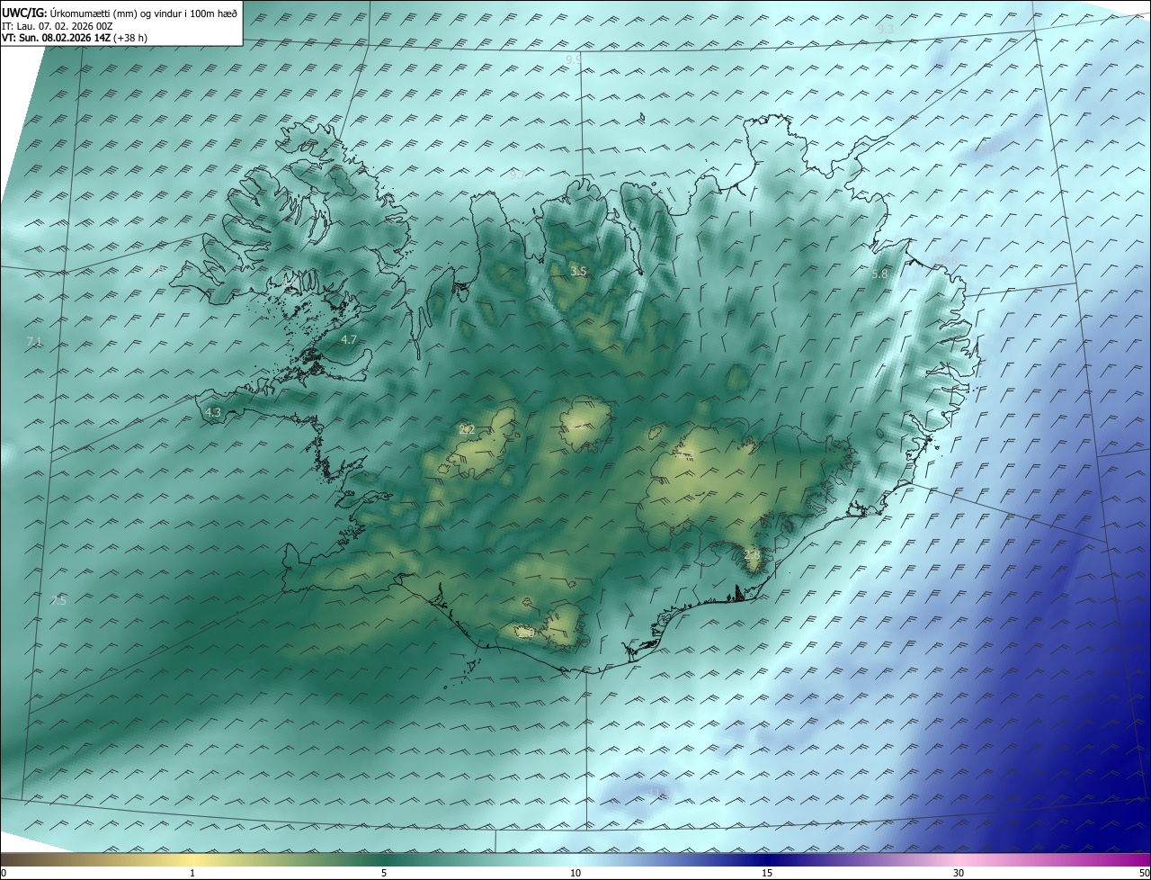Click the title 'UWC/IG: Úrkomumætti (mm) og vindur'
This screenshot has height=880, width=1151.
pyautogui.click(x=120, y=13)
